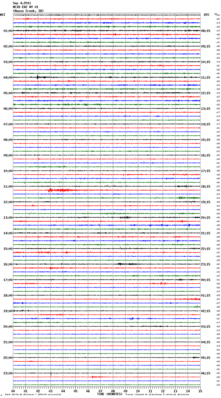Select the 17:15 UTC time label
The height and width of the screenshot is (398, 221).
point(206,171)
